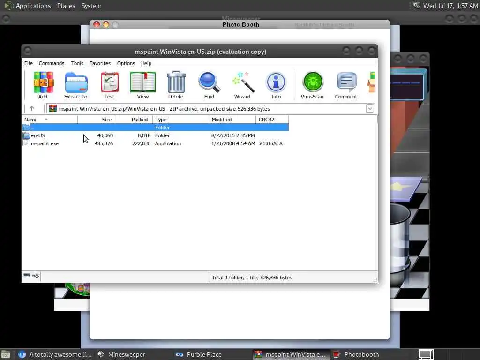Open the Help menu
480x360 pixels.
pyautogui.click(x=146, y=63)
